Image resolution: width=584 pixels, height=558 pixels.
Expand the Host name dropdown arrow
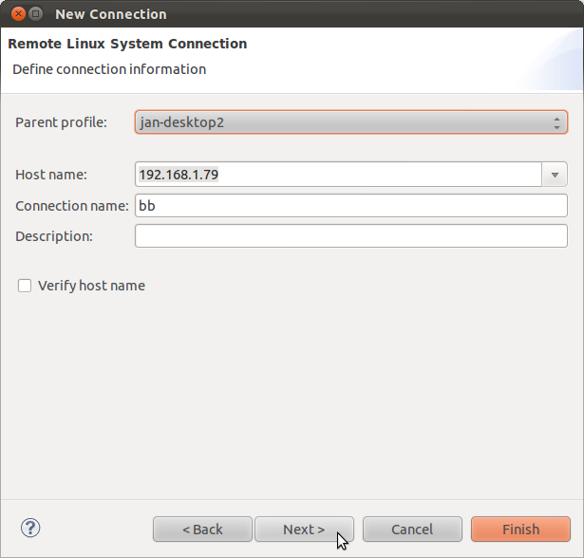[555, 175]
